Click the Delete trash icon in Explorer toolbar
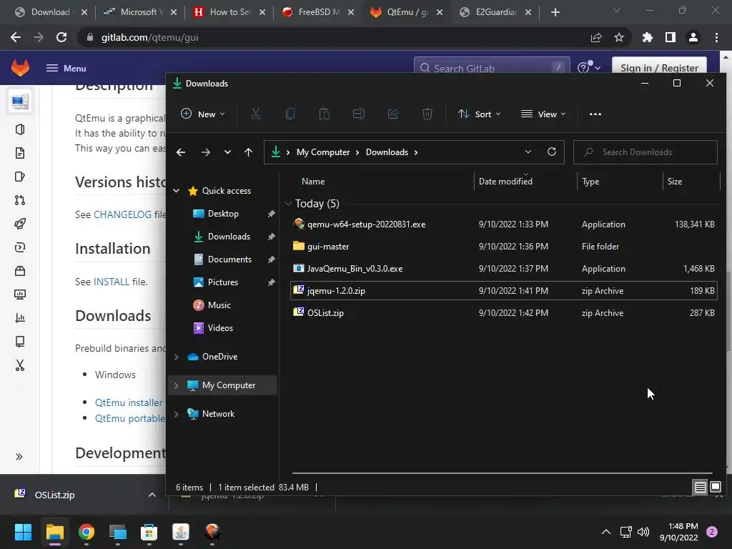This screenshot has height=549, width=732. click(427, 114)
